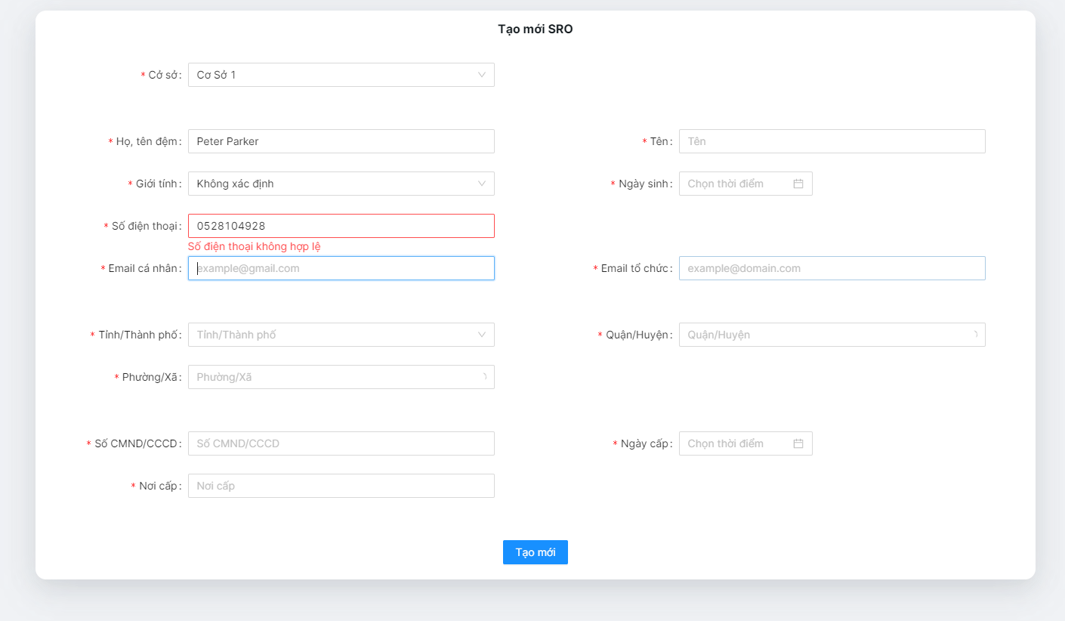Click the dropdown arrow in Tỉnh/Thành phố field

click(x=482, y=335)
